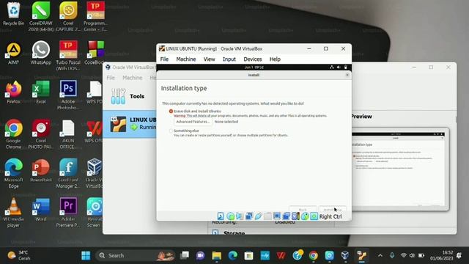Click the shared folders indicator in VM status bar

pyautogui.click(x=267, y=216)
